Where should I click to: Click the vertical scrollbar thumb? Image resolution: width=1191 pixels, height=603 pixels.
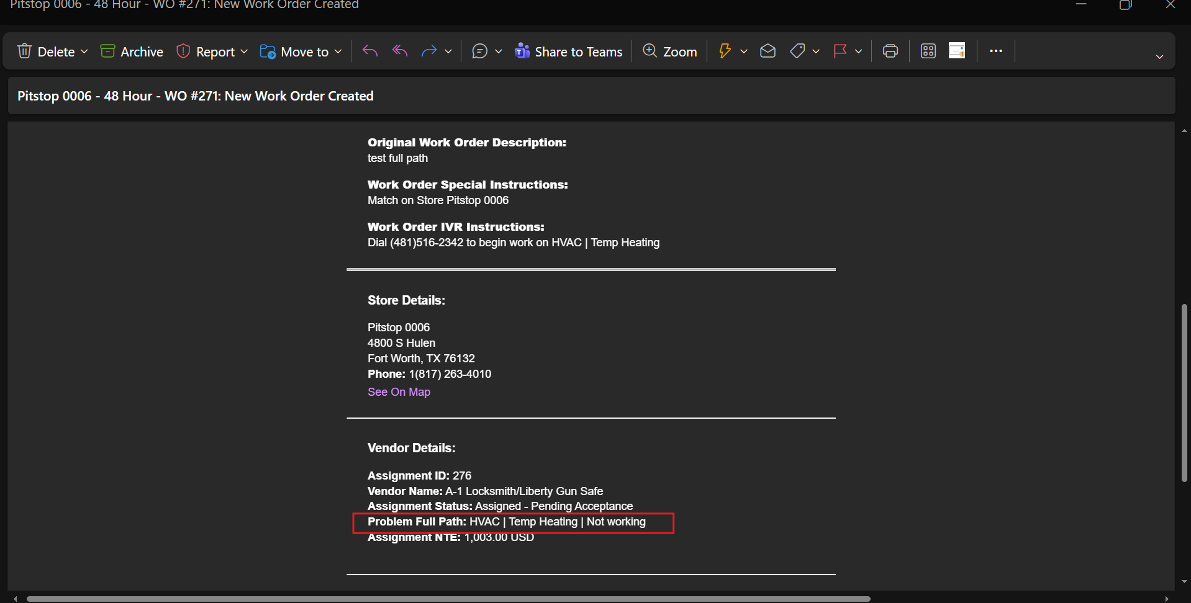(1184, 392)
